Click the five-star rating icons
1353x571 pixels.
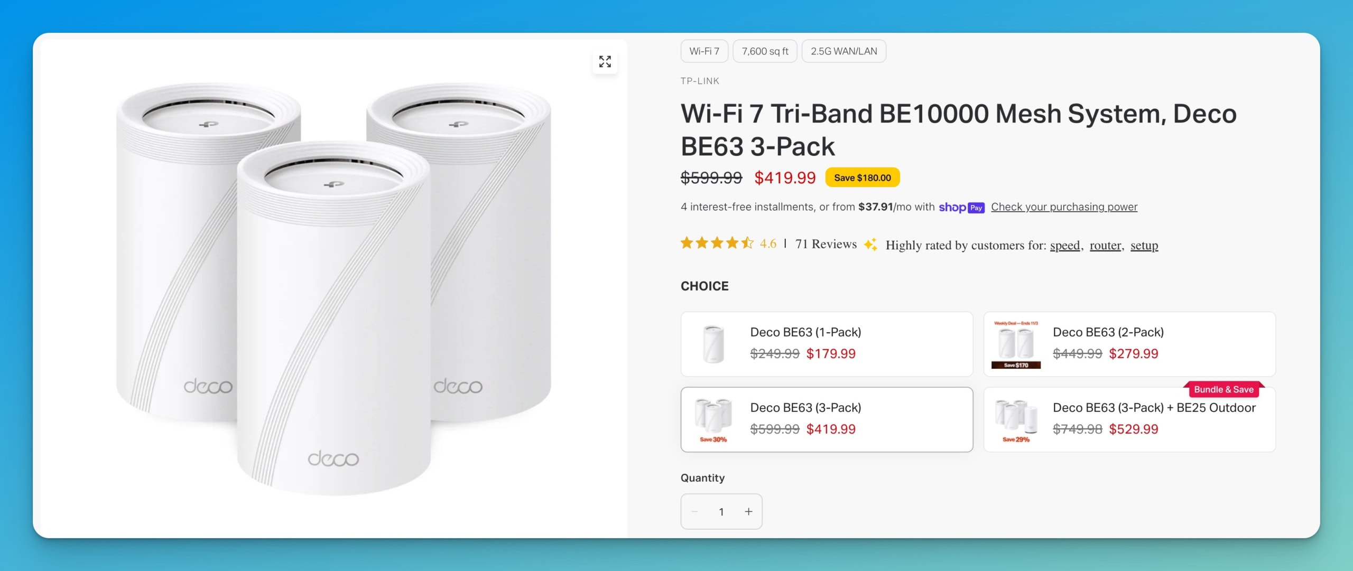(x=717, y=243)
